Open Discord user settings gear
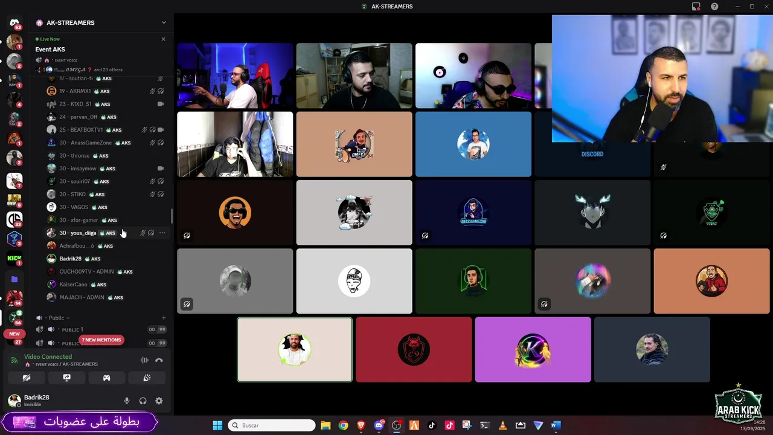The width and height of the screenshot is (773, 435). pyautogui.click(x=159, y=401)
